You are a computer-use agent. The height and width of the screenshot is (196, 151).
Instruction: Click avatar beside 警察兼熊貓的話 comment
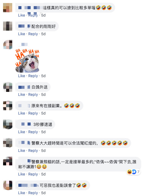(8, 161)
